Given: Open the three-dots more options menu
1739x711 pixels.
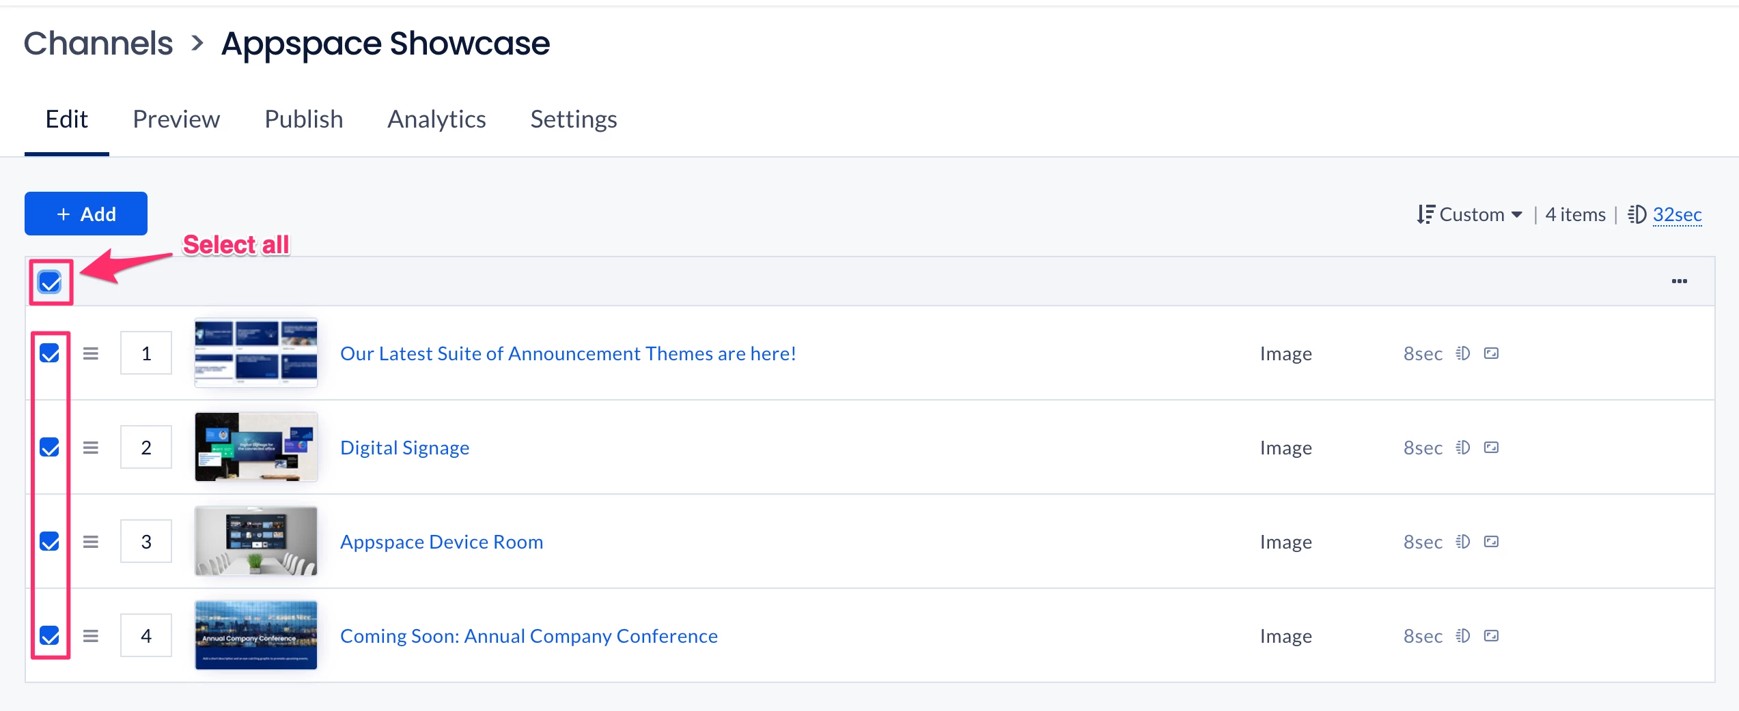Looking at the screenshot, I should click(1679, 281).
